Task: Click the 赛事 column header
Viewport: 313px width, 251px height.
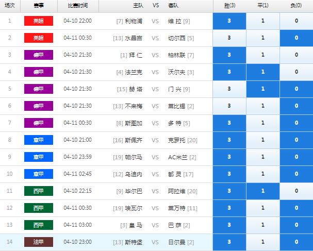Action: coord(39,6)
